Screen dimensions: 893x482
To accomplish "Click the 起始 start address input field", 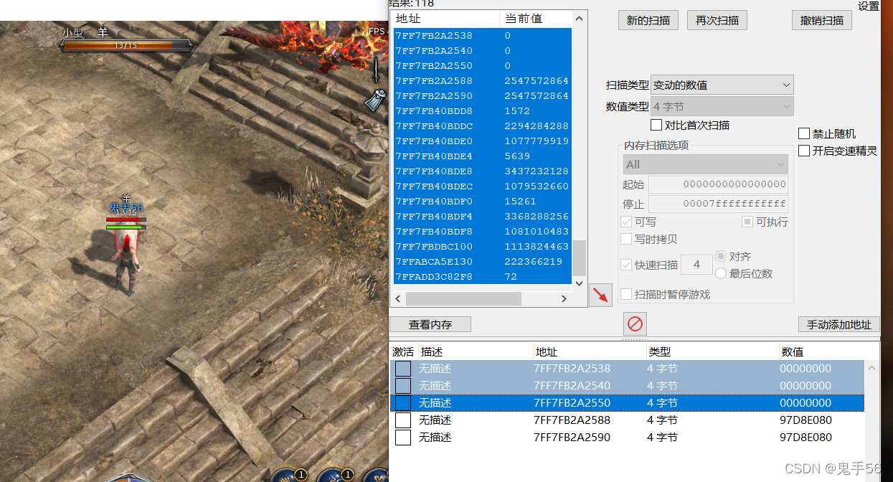I will [x=718, y=184].
